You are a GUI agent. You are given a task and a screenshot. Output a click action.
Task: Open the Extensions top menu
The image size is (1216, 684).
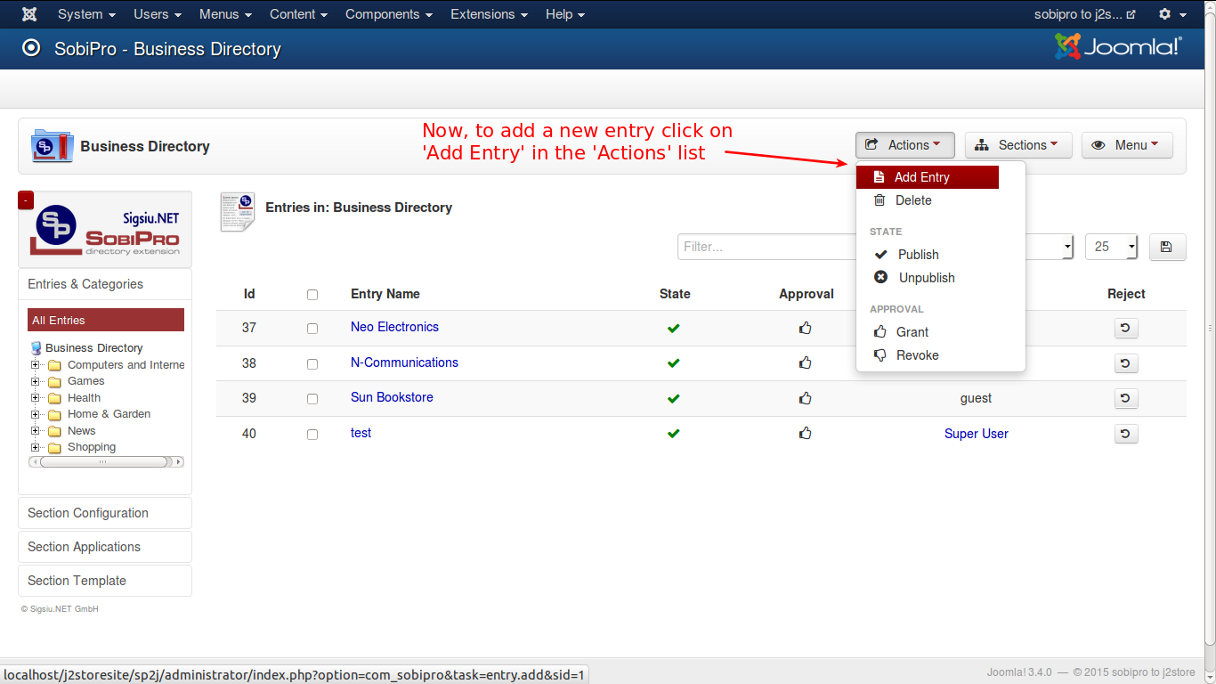489,14
